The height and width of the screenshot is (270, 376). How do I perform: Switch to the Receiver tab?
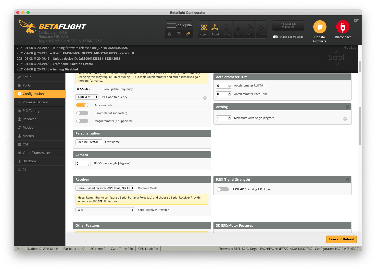click(x=40, y=119)
